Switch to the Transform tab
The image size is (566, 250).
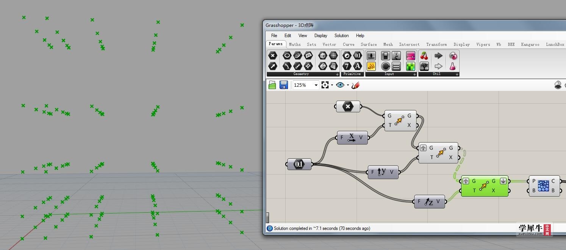point(436,44)
